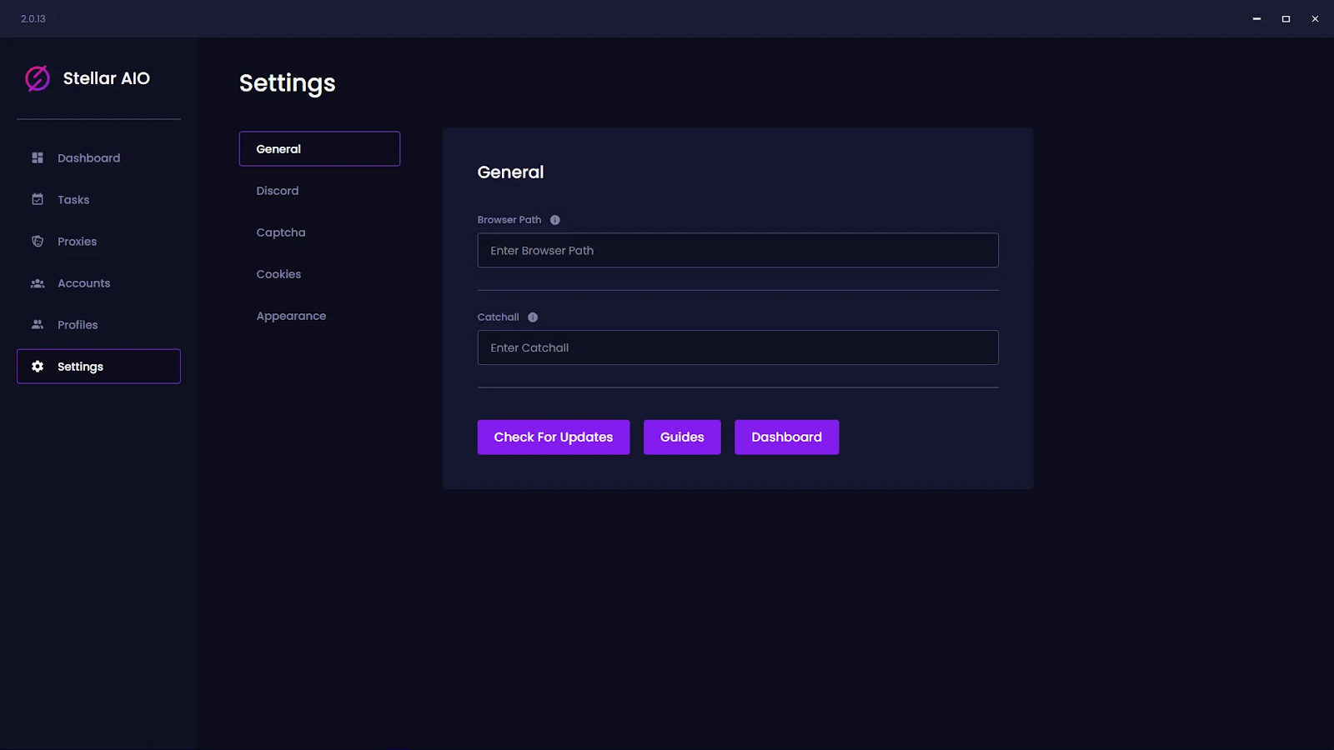This screenshot has height=750, width=1334.
Task: Open the Appearance settings section
Action: [290, 315]
